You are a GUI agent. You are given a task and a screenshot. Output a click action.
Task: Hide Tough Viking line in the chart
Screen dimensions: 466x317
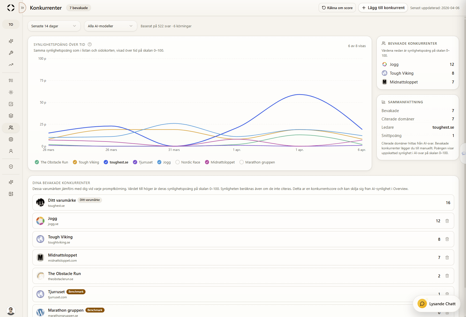coord(75,162)
